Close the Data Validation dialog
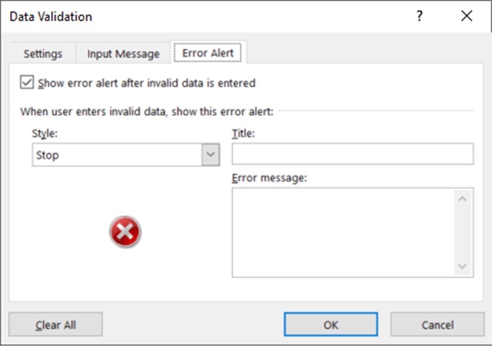 click(466, 17)
